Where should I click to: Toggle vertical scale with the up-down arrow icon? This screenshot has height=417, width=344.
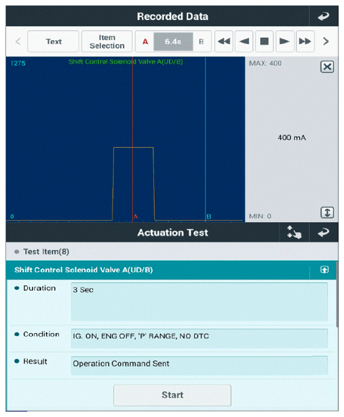(x=327, y=212)
